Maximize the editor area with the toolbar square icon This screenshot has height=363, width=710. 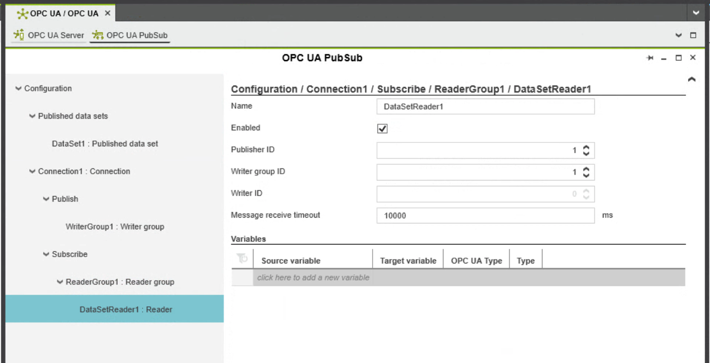point(693,35)
